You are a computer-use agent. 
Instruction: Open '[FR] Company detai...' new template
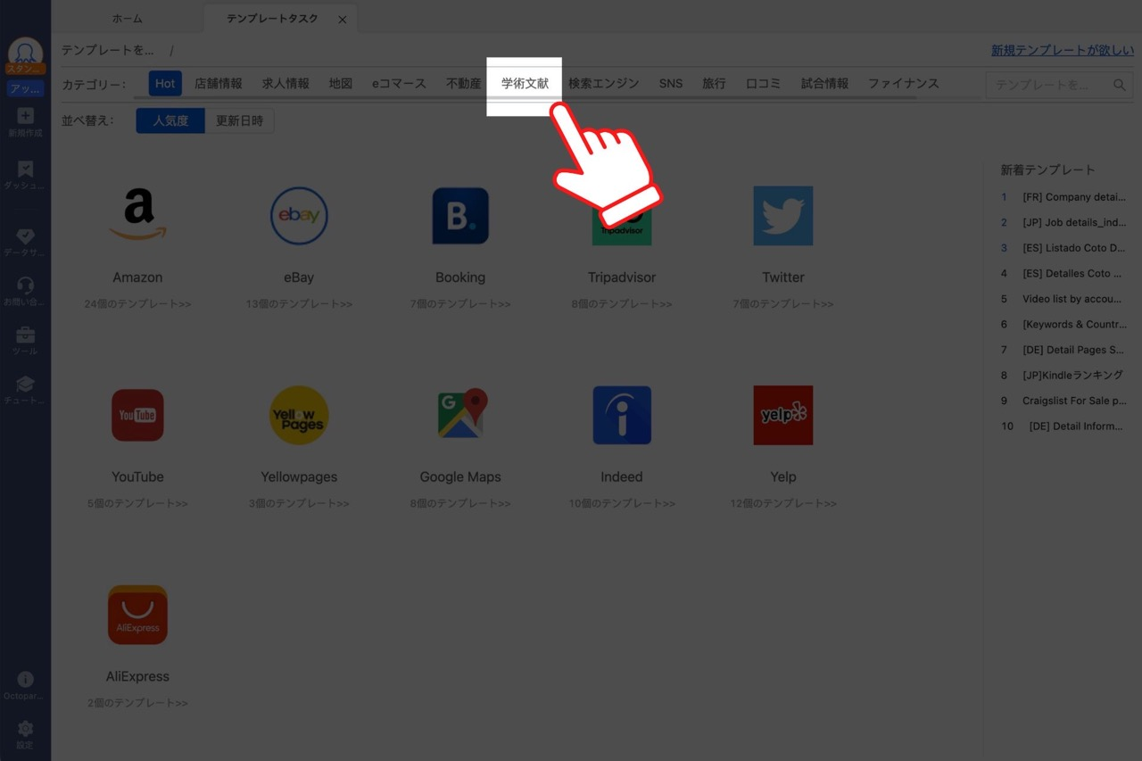click(x=1074, y=197)
